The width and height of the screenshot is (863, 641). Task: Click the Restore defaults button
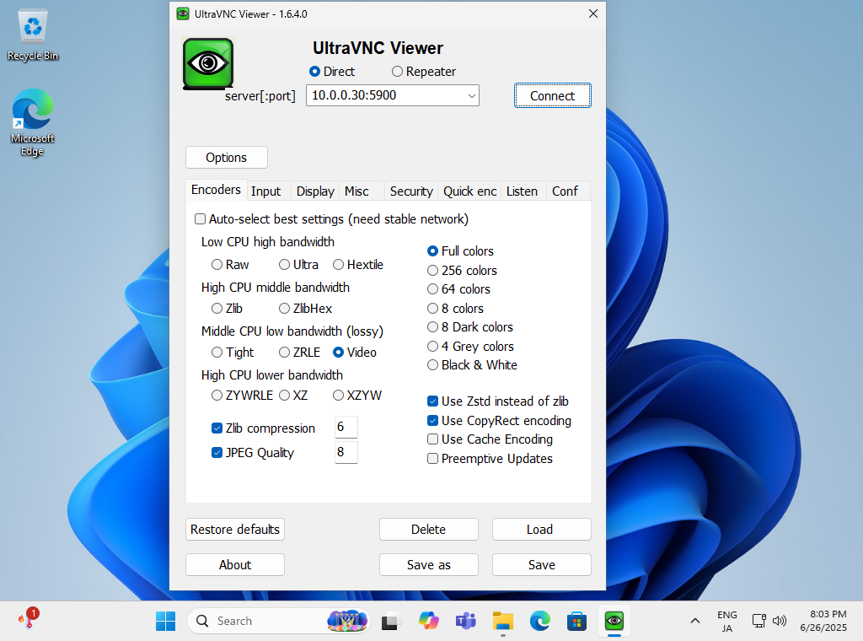tap(234, 530)
